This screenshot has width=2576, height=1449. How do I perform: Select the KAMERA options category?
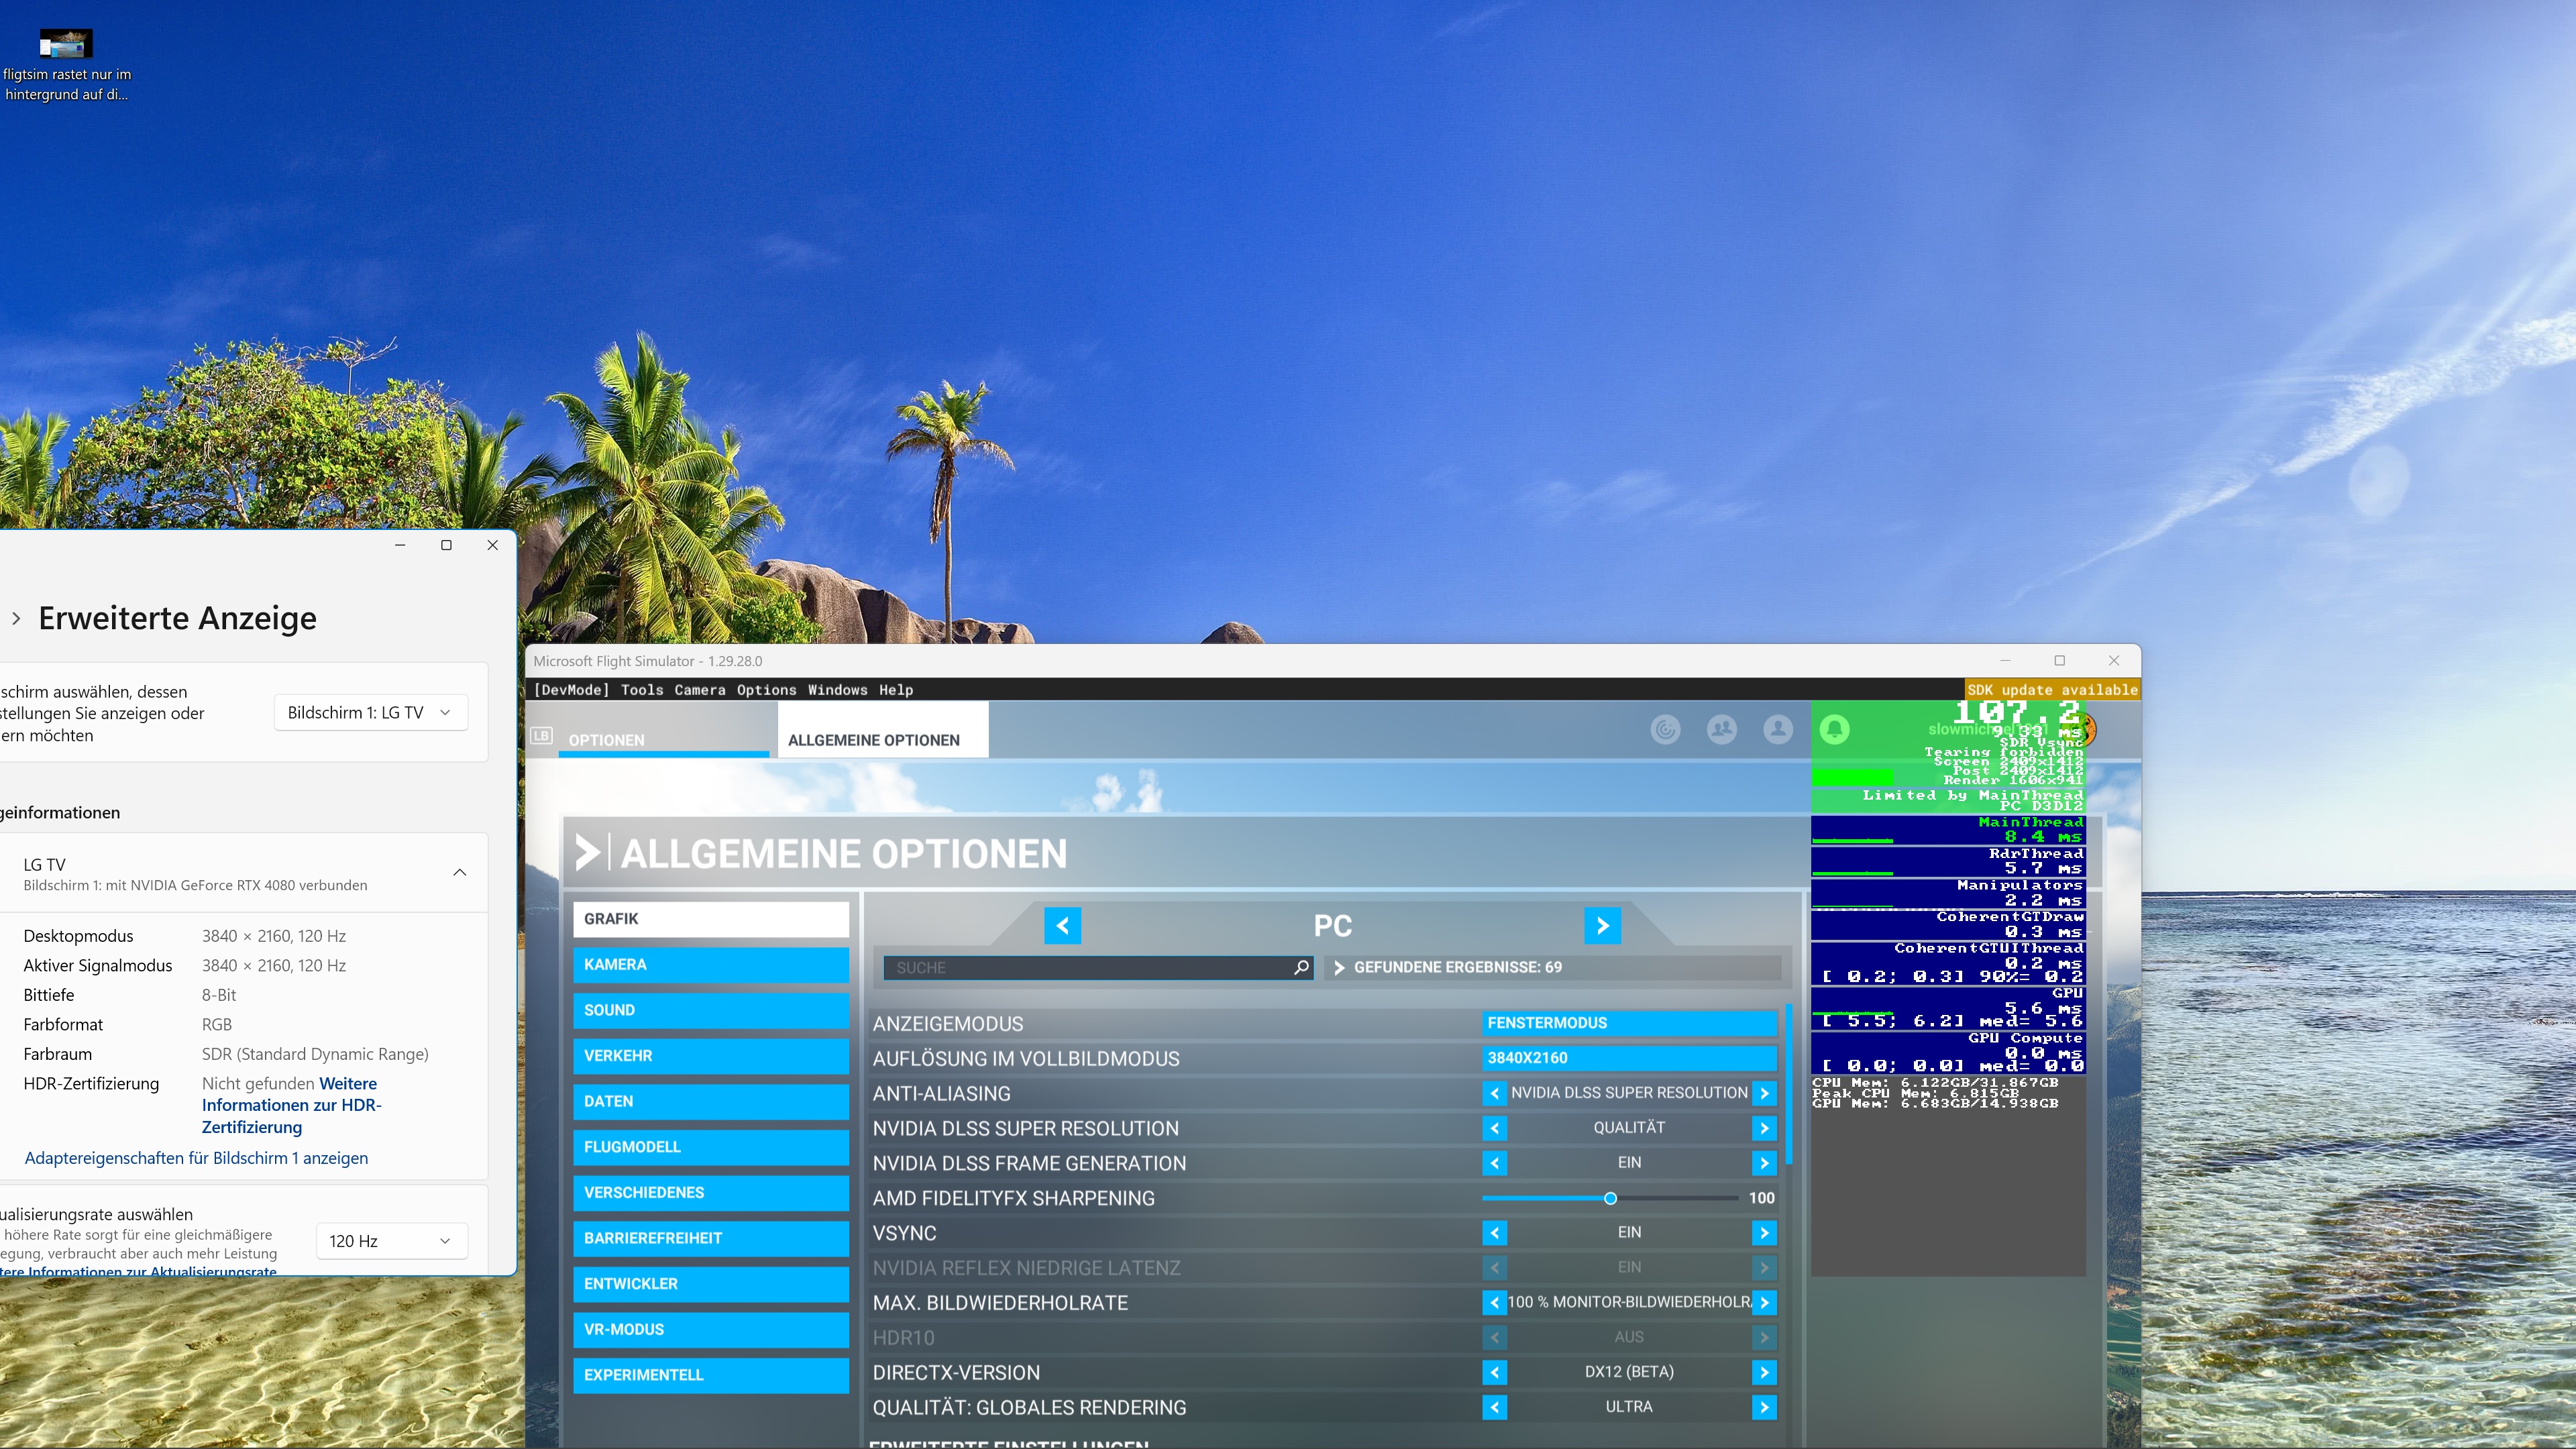click(710, 964)
